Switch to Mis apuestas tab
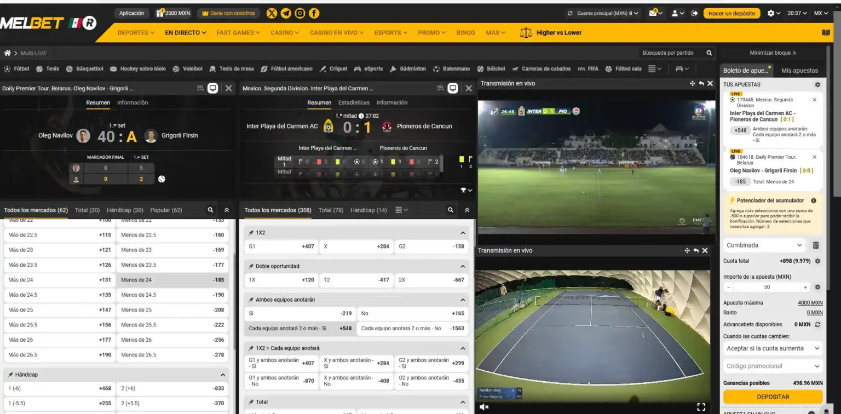This screenshot has height=414, width=841. tap(799, 70)
